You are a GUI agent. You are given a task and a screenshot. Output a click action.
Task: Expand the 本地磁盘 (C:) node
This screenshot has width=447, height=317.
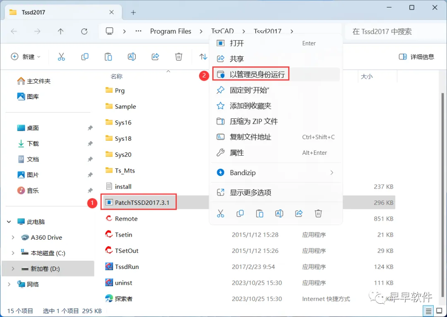pyautogui.click(x=13, y=253)
